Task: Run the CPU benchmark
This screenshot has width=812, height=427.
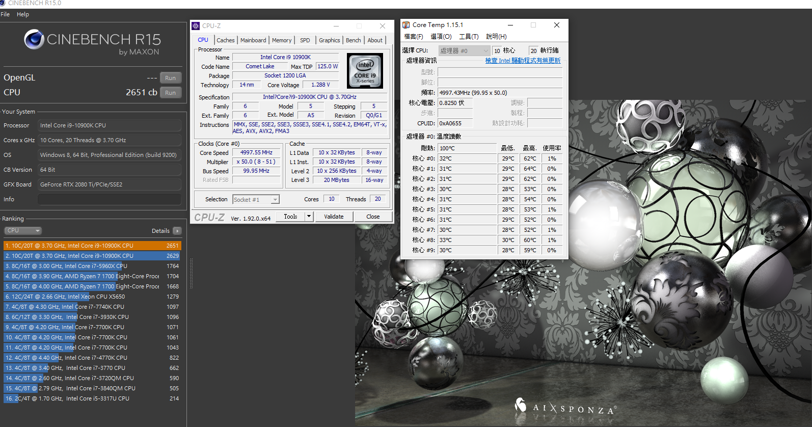Action: click(x=170, y=93)
